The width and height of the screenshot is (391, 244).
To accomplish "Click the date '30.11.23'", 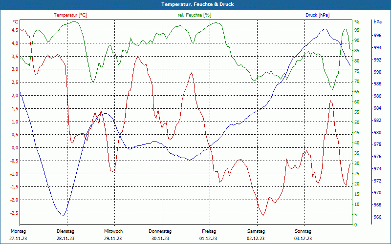I will 160,239.
